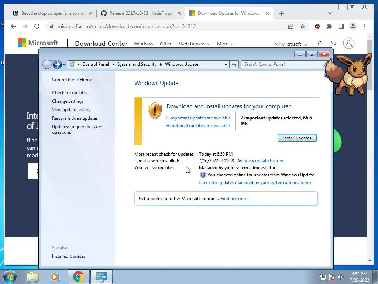Open the Microsoft shopping cart icon
The image size is (378, 284).
point(333,43)
